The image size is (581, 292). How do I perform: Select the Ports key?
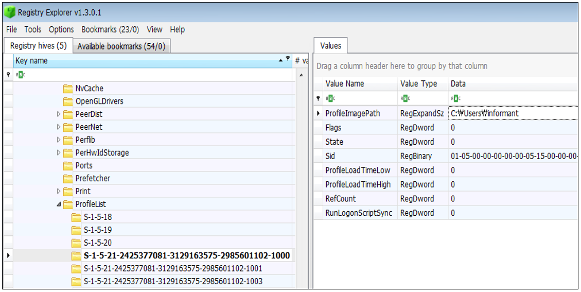click(x=84, y=165)
